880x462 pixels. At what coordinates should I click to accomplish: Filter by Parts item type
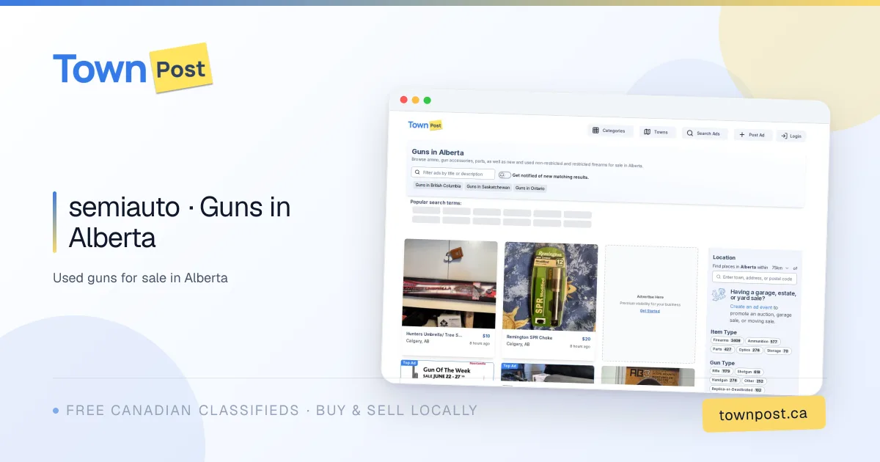pyautogui.click(x=722, y=349)
